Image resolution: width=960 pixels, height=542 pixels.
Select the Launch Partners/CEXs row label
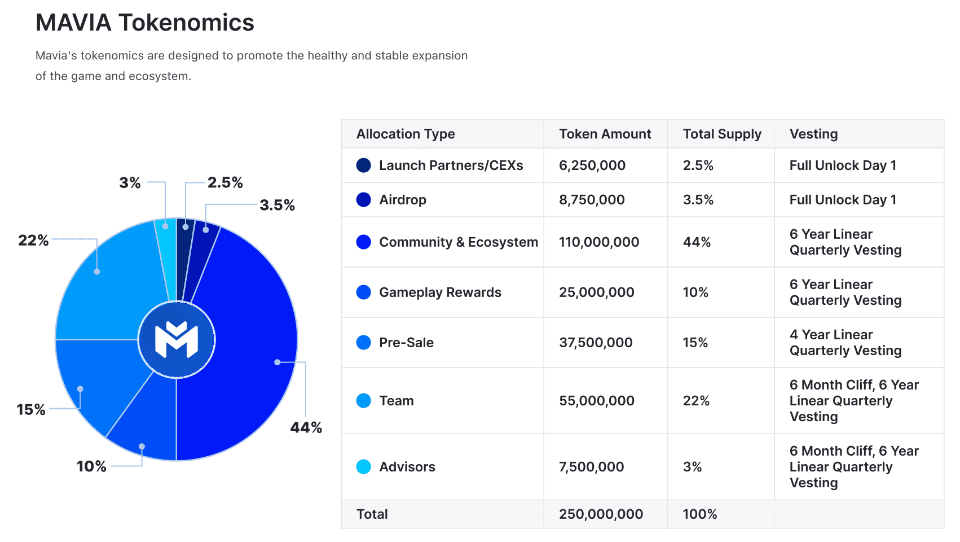pos(451,165)
